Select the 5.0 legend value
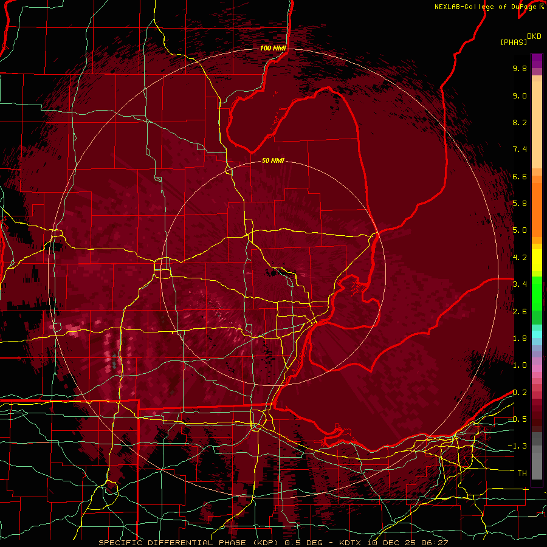Image resolution: width=547 pixels, height=547 pixels. [520, 230]
